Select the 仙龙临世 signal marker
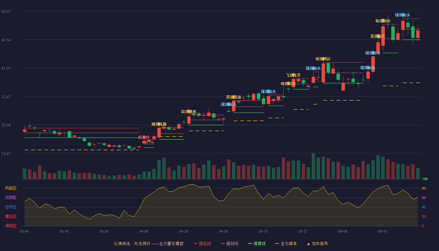 coord(383,21)
